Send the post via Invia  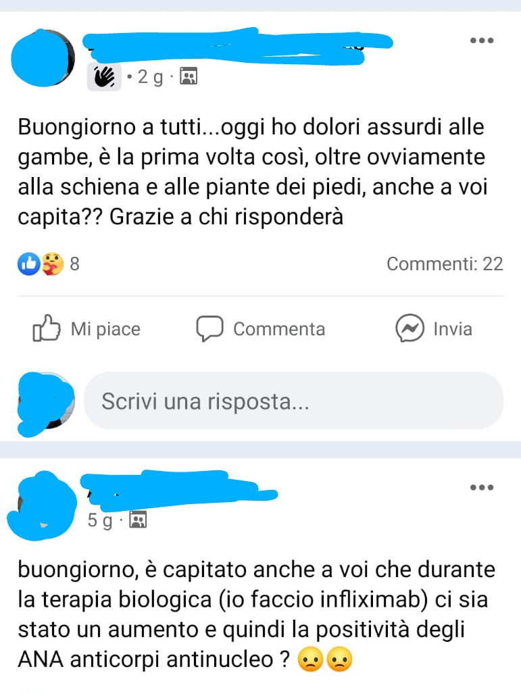coord(453,329)
